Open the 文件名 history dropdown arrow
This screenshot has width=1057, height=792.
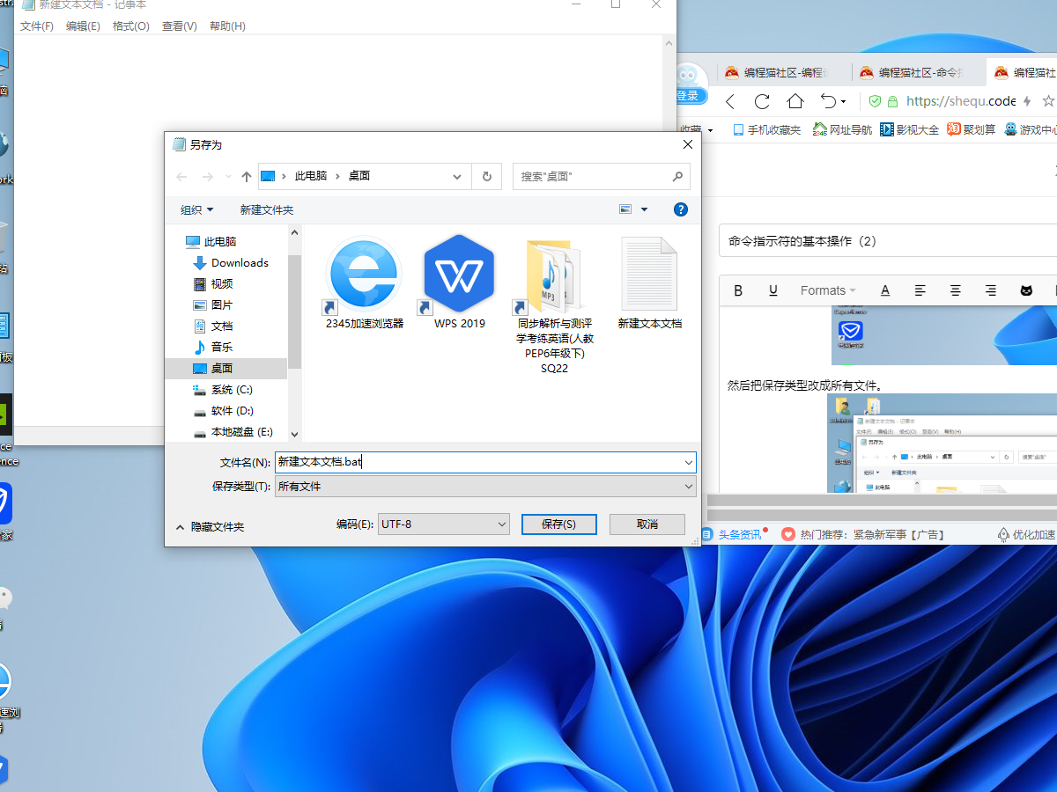tap(688, 462)
